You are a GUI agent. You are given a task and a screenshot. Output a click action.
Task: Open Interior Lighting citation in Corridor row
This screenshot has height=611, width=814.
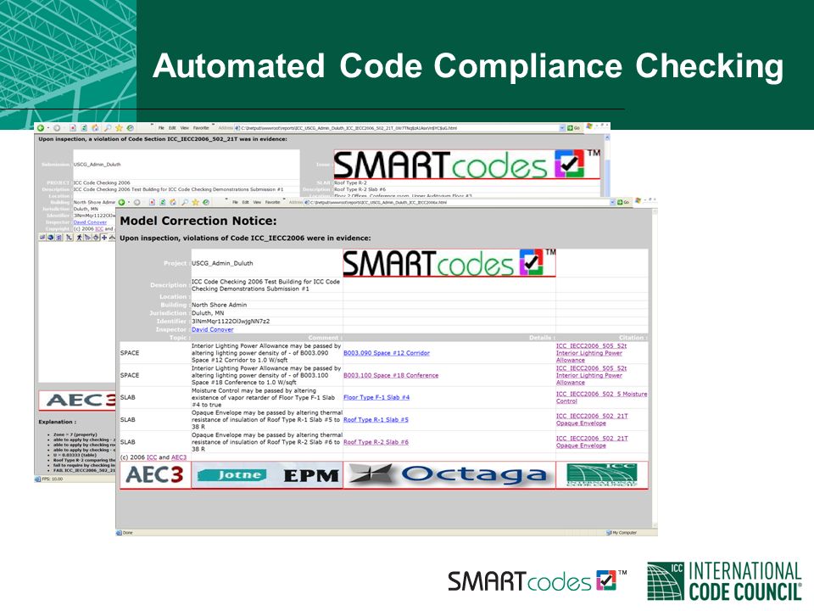pyautogui.click(x=591, y=353)
